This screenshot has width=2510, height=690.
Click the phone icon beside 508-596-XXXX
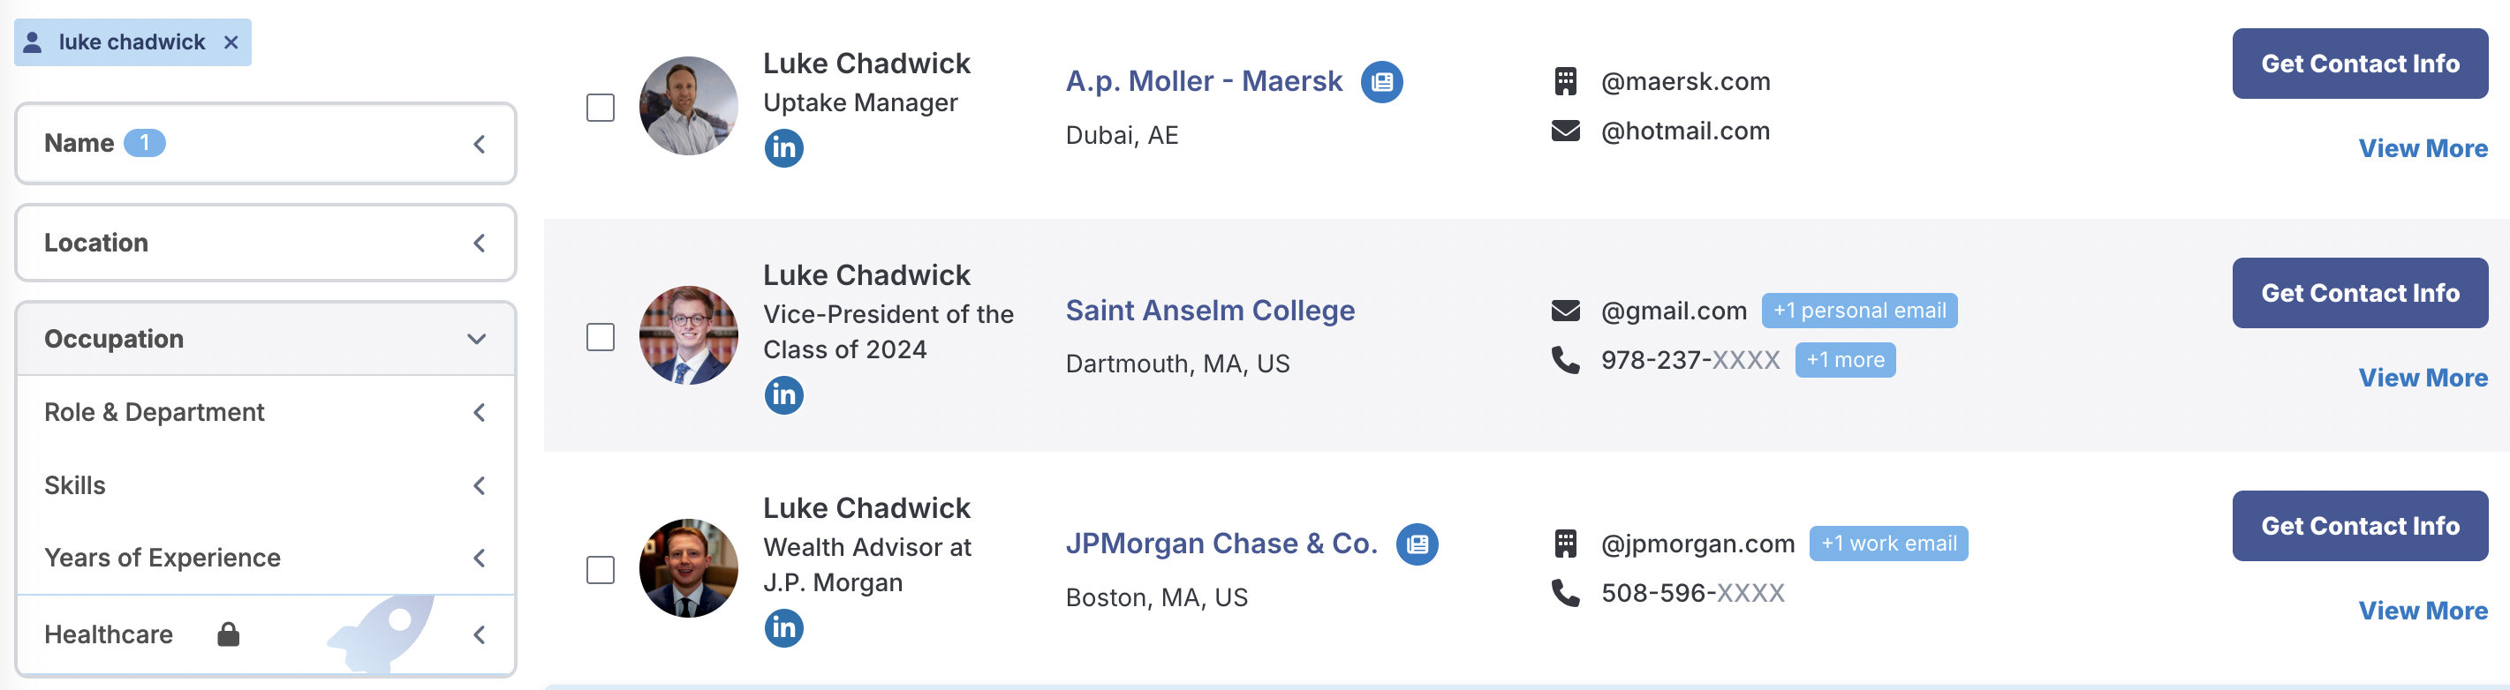[1565, 593]
